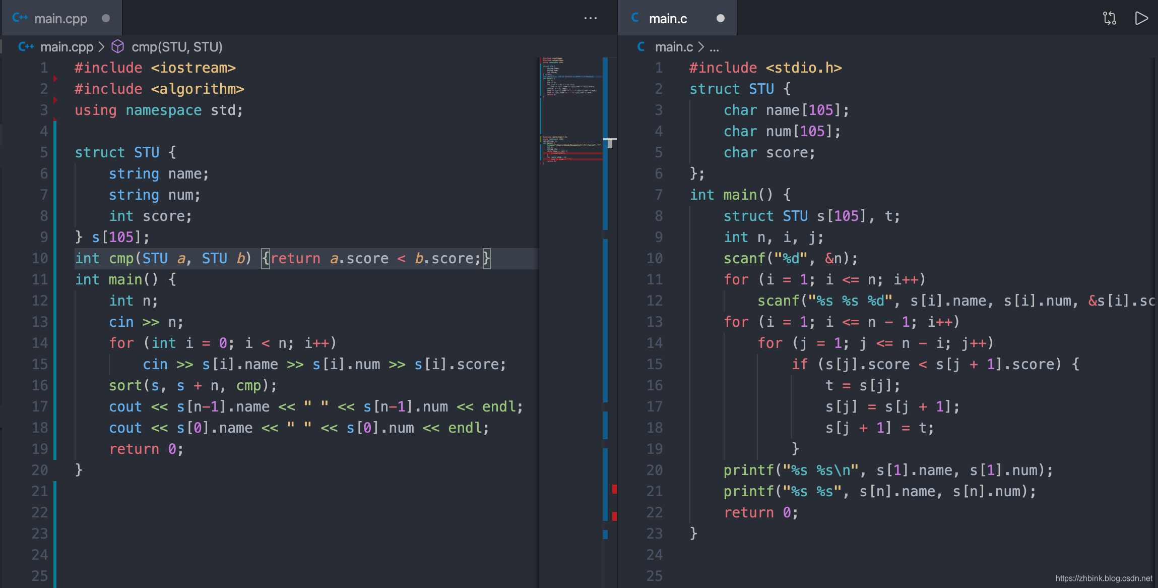Click 'for (int i = 0; i < n; i++)' line
The height and width of the screenshot is (588, 1158).
click(223, 343)
